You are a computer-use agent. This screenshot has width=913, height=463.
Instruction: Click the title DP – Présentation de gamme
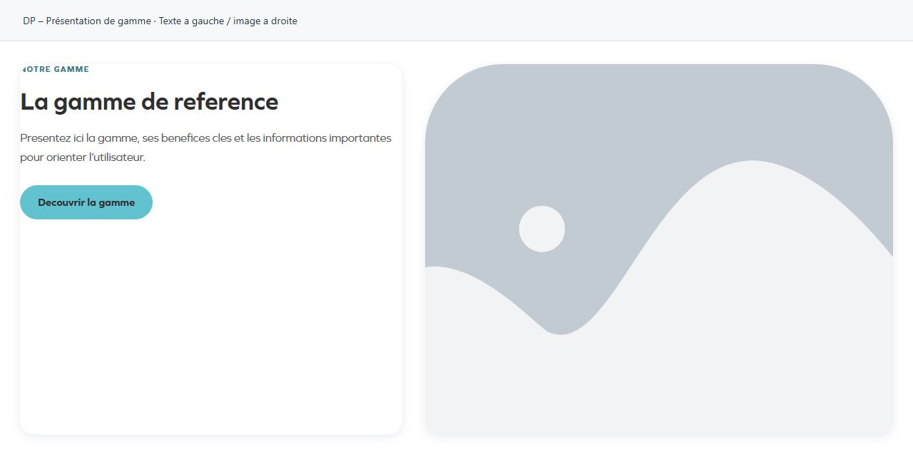click(160, 21)
